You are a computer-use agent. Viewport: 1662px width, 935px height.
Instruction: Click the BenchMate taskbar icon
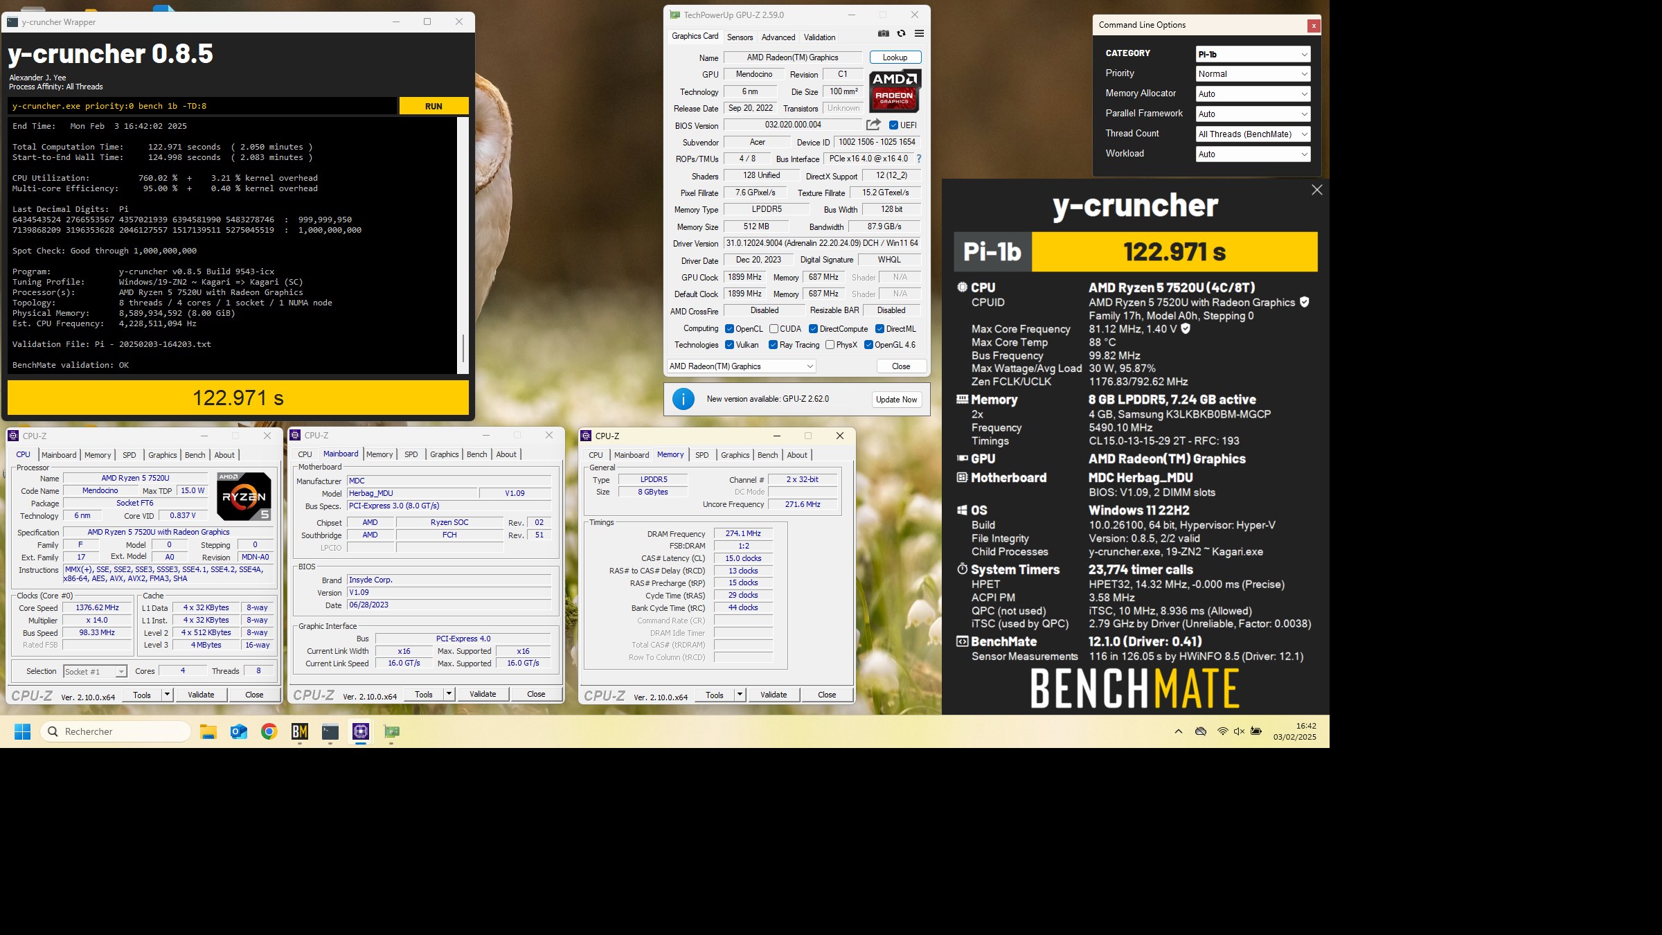tap(300, 731)
